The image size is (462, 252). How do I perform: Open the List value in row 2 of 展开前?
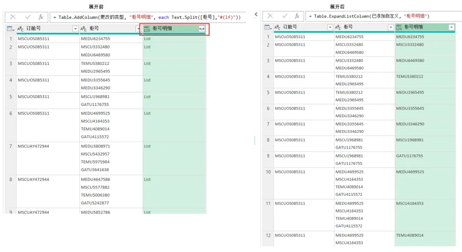pyautogui.click(x=147, y=47)
